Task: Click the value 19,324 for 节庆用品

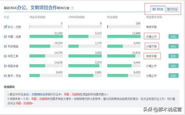Action: 58,43
